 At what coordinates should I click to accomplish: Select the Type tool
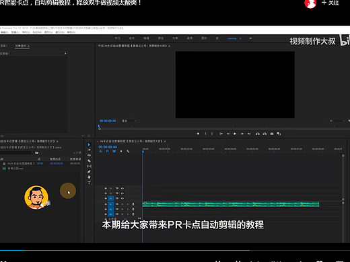pyautogui.click(x=89, y=183)
